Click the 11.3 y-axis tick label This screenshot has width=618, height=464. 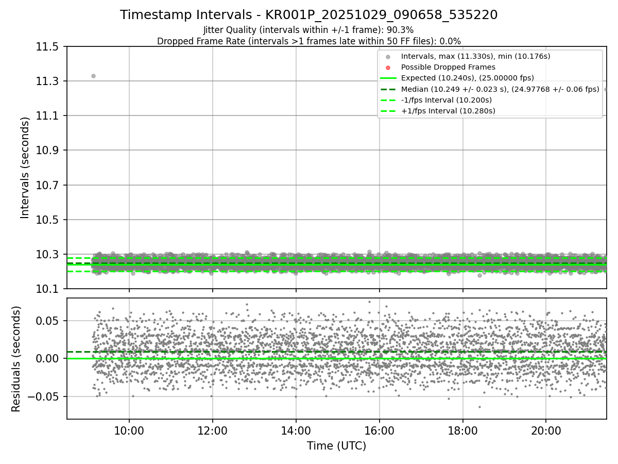coord(46,81)
